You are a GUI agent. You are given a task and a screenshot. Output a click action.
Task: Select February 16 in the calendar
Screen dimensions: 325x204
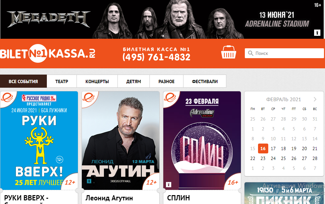coord(263,148)
